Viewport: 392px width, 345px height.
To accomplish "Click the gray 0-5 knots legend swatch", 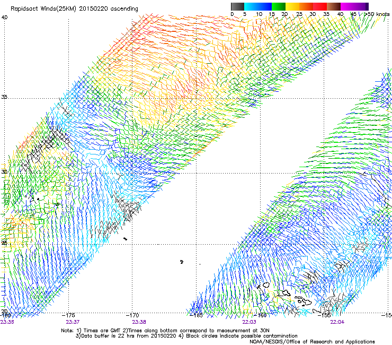I will point(237,6).
